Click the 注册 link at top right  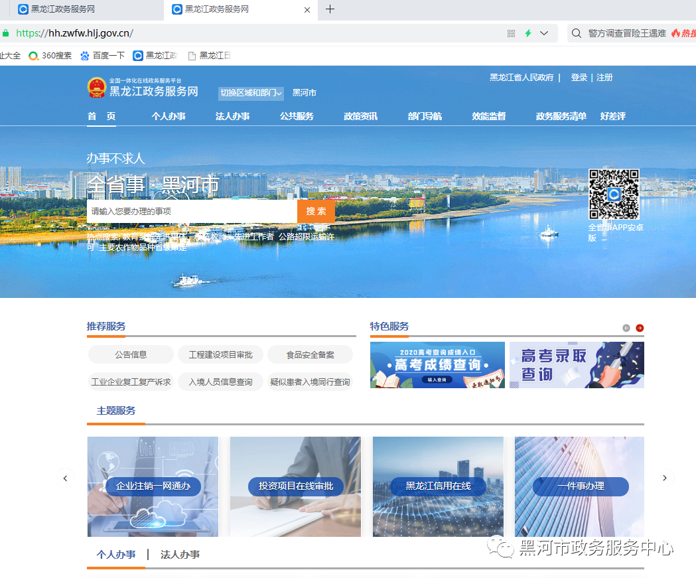point(604,78)
